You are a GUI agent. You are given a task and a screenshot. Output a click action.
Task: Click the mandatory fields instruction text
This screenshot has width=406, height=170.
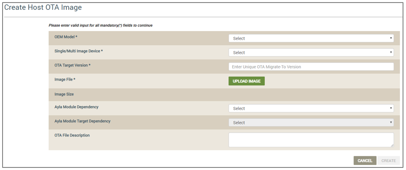tap(100, 26)
